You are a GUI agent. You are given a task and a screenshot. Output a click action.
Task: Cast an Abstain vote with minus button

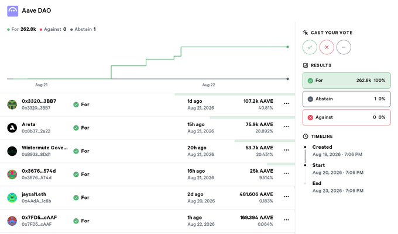[344, 47]
